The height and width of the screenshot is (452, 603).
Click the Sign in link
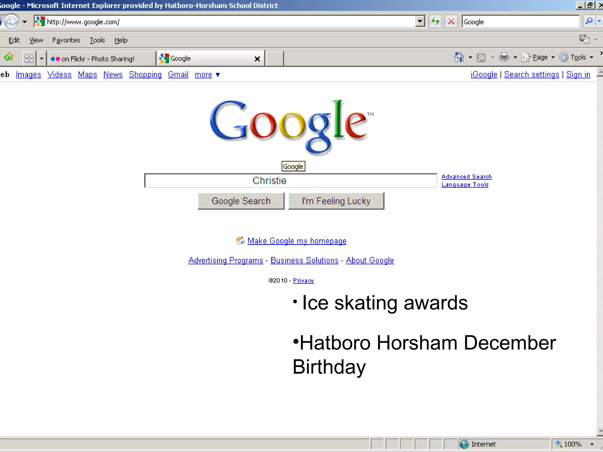578,75
